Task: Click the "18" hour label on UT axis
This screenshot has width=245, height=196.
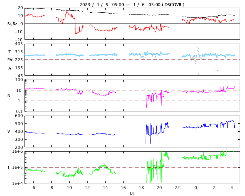Action: [x=141, y=188]
